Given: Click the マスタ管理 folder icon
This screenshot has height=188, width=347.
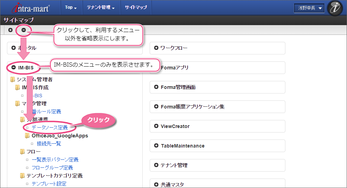Looking at the screenshot, I should tap(17, 103).
